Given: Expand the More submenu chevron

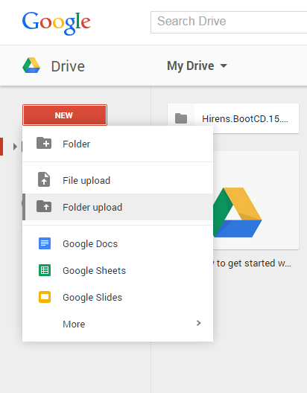Looking at the screenshot, I should click(x=199, y=323).
